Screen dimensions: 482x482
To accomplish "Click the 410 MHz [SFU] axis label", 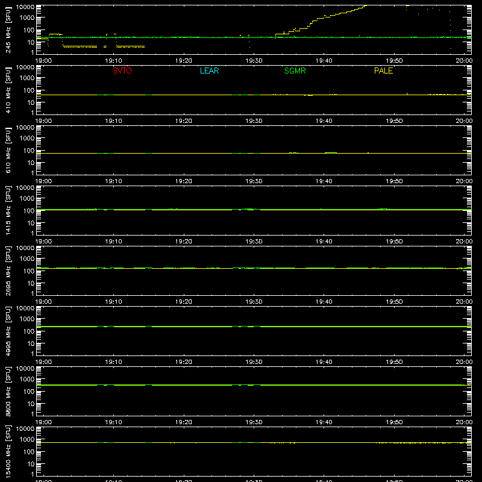I will pyautogui.click(x=8, y=90).
